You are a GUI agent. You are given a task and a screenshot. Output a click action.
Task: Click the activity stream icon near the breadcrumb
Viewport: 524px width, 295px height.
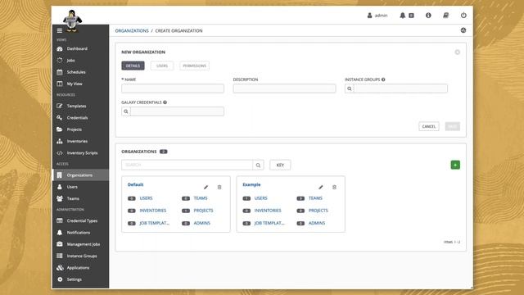point(463,30)
